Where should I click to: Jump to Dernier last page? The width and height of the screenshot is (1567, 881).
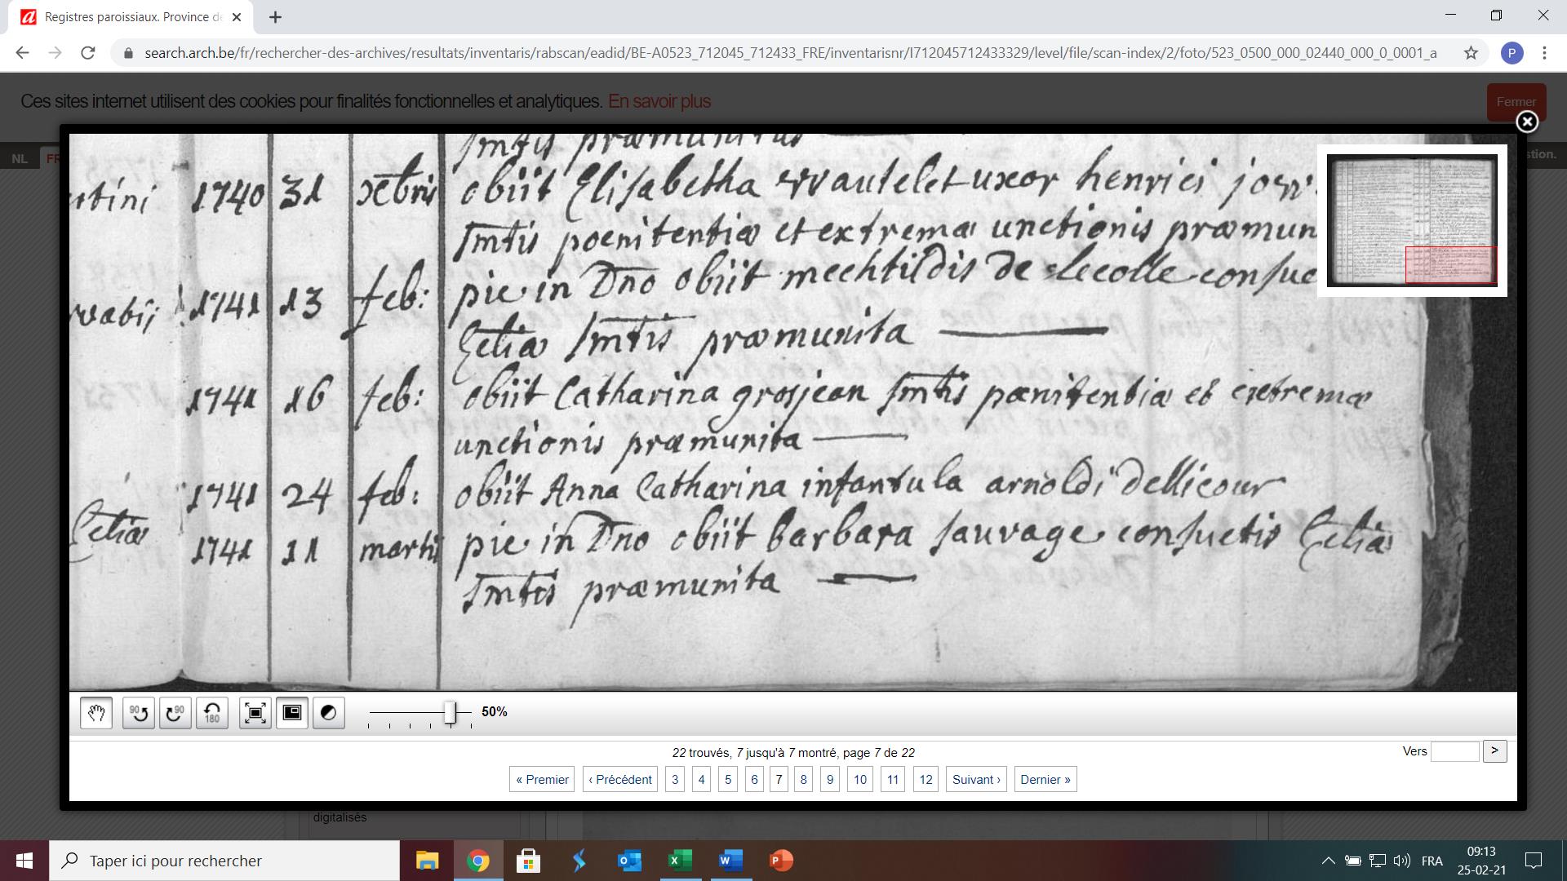(x=1045, y=779)
